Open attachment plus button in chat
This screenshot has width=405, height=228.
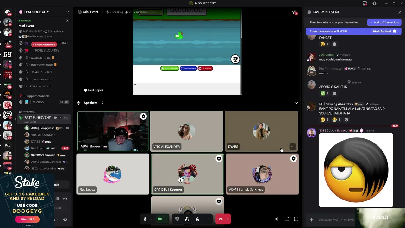(311, 220)
